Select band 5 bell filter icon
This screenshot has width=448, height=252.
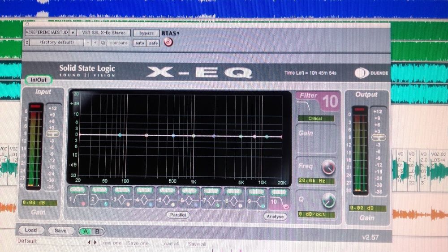tap(167, 201)
